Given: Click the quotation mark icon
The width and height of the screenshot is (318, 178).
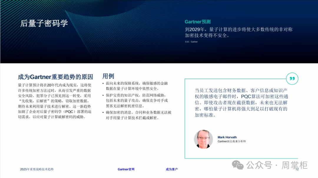Looking at the screenshot, I should [292, 79].
